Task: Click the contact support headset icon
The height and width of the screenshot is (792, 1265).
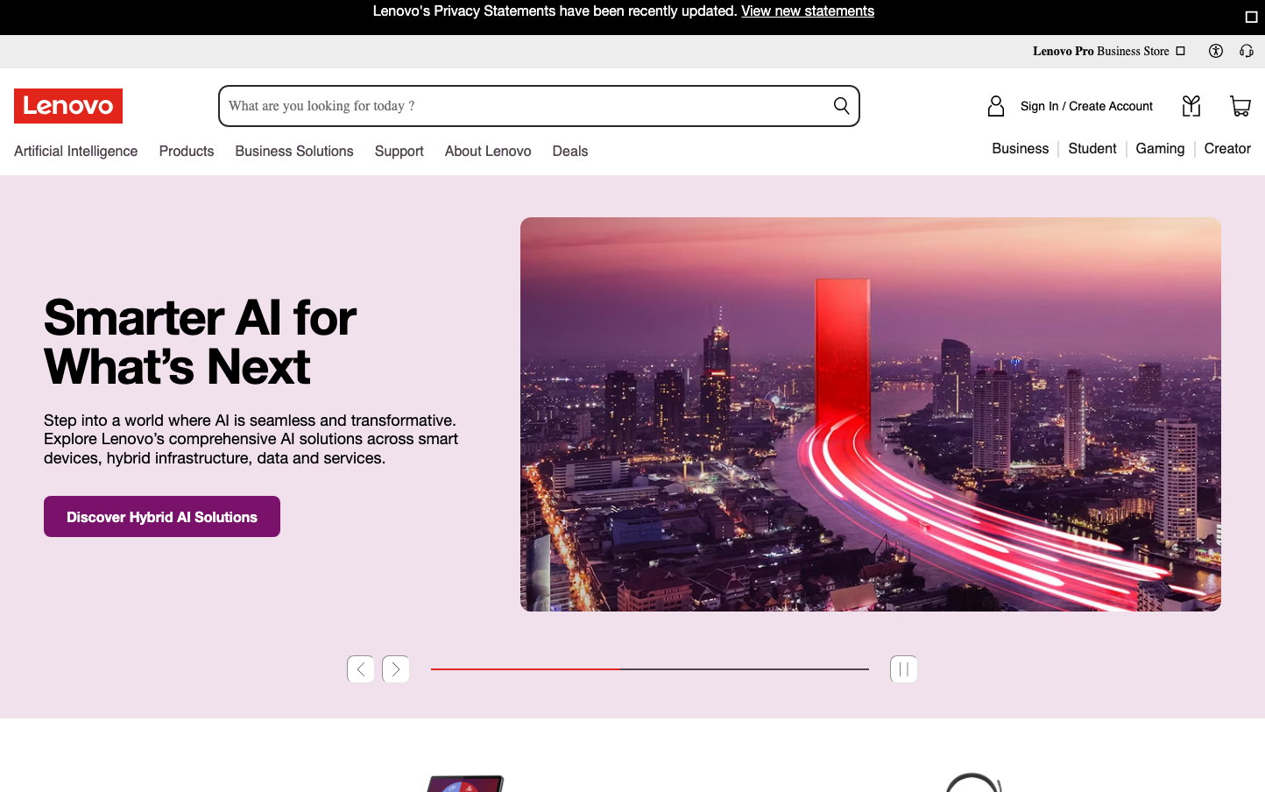Action: pos(1246,51)
